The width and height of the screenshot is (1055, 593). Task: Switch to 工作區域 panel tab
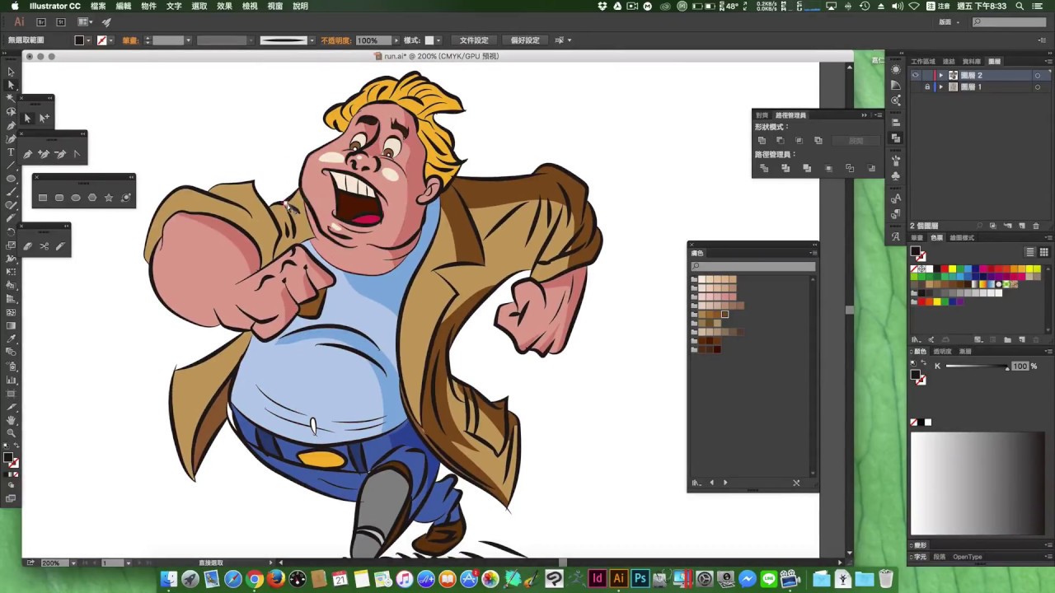922,62
